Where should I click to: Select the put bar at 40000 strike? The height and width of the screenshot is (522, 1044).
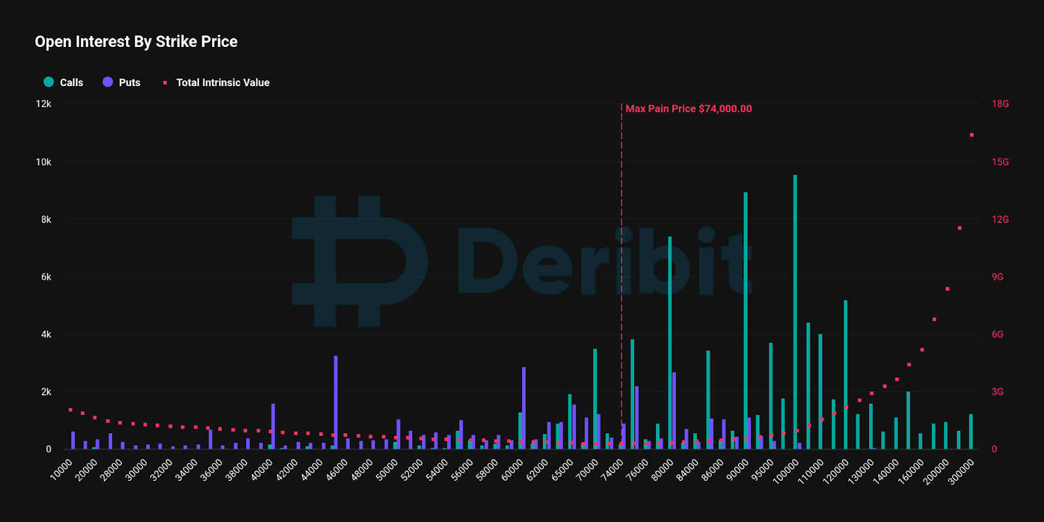pos(273,426)
